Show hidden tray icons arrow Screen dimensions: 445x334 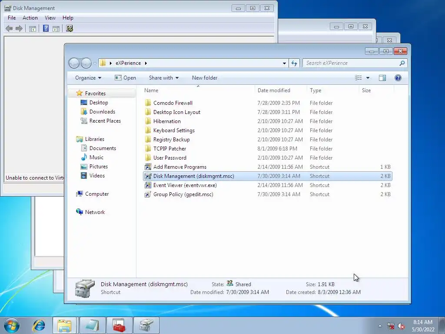[380, 326]
